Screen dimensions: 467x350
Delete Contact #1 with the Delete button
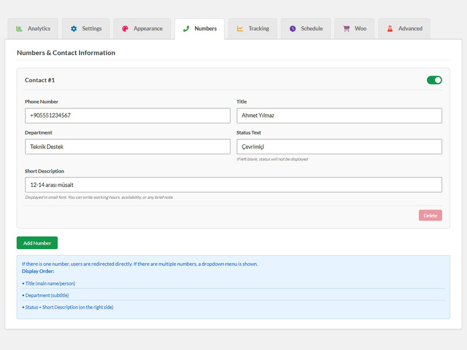(x=430, y=215)
